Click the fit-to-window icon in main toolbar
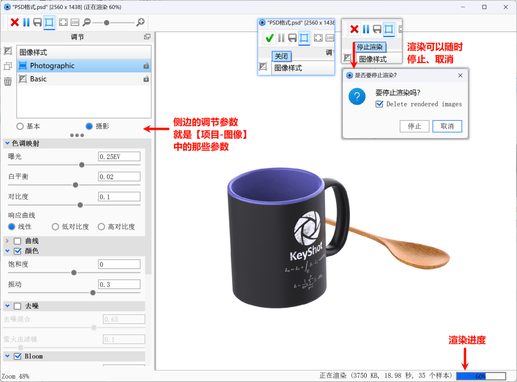517x382 pixels. coord(63,23)
